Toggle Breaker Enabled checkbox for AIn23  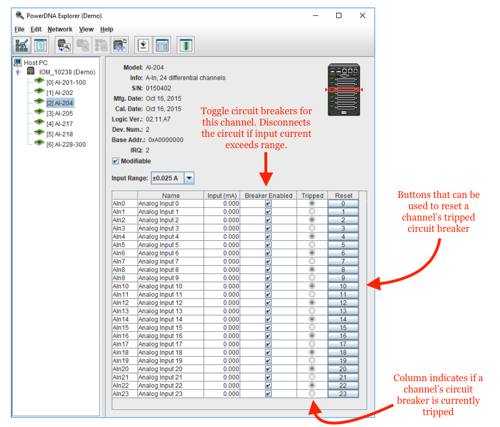pos(268,394)
